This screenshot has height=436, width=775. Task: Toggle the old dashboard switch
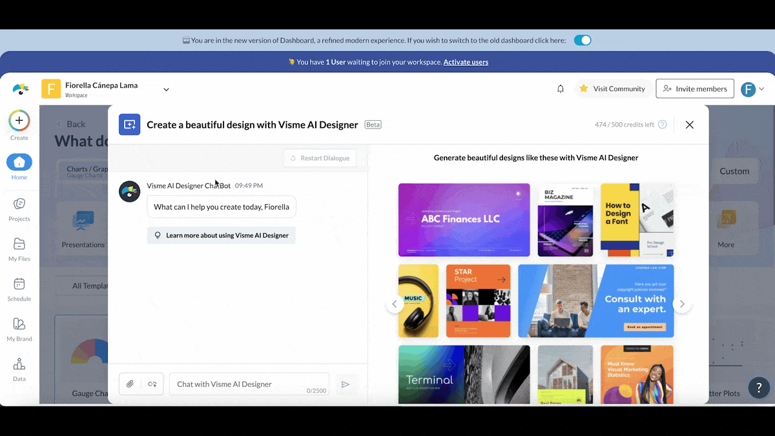(582, 40)
